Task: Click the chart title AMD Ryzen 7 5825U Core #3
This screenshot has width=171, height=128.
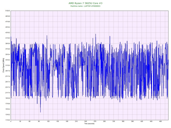Action: point(86,3)
